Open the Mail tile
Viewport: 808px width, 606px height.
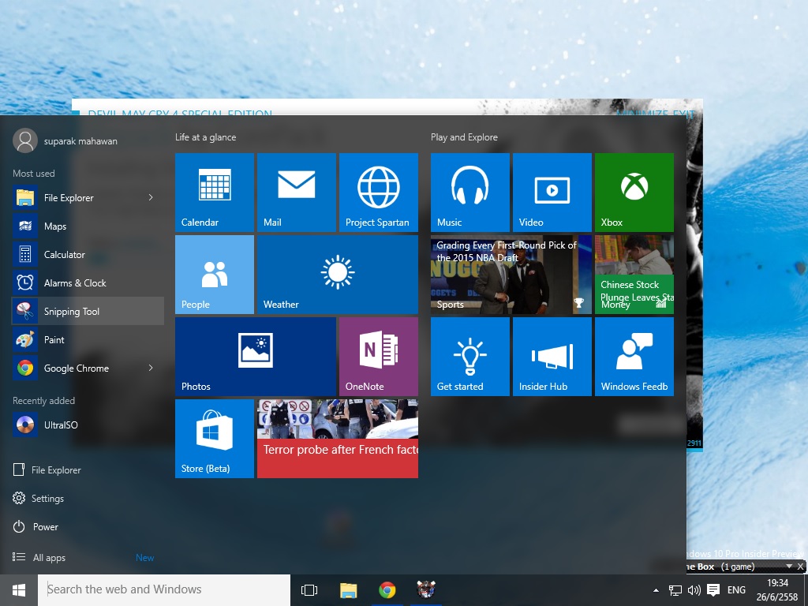[297, 193]
